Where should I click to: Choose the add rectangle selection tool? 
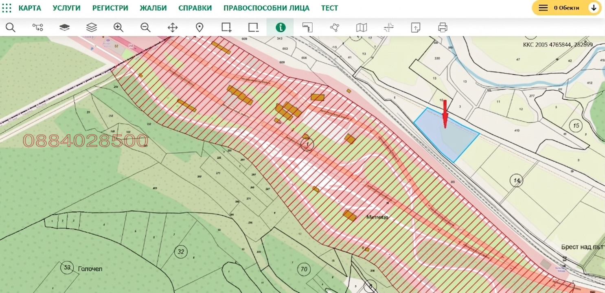tap(226, 27)
